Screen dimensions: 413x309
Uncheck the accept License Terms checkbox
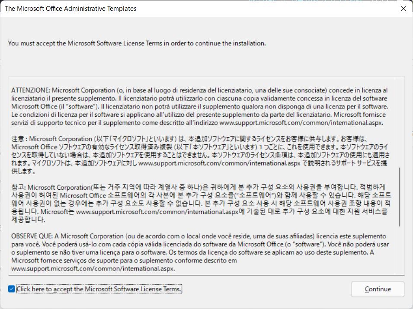(11, 289)
